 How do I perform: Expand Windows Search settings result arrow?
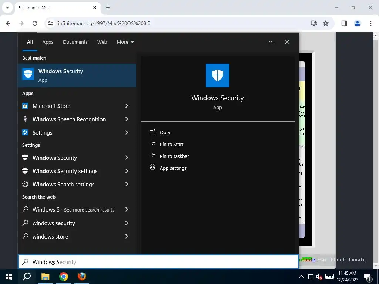(x=127, y=184)
